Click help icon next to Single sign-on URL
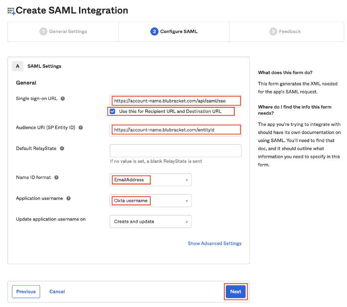 coord(63,98)
